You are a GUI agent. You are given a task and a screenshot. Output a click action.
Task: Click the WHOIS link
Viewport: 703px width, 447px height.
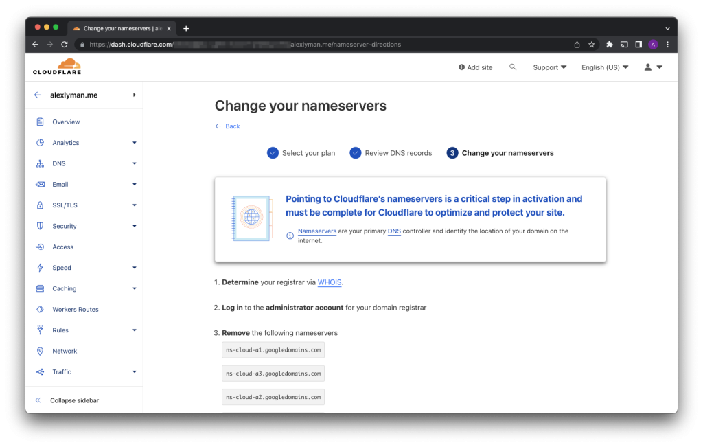coord(330,282)
